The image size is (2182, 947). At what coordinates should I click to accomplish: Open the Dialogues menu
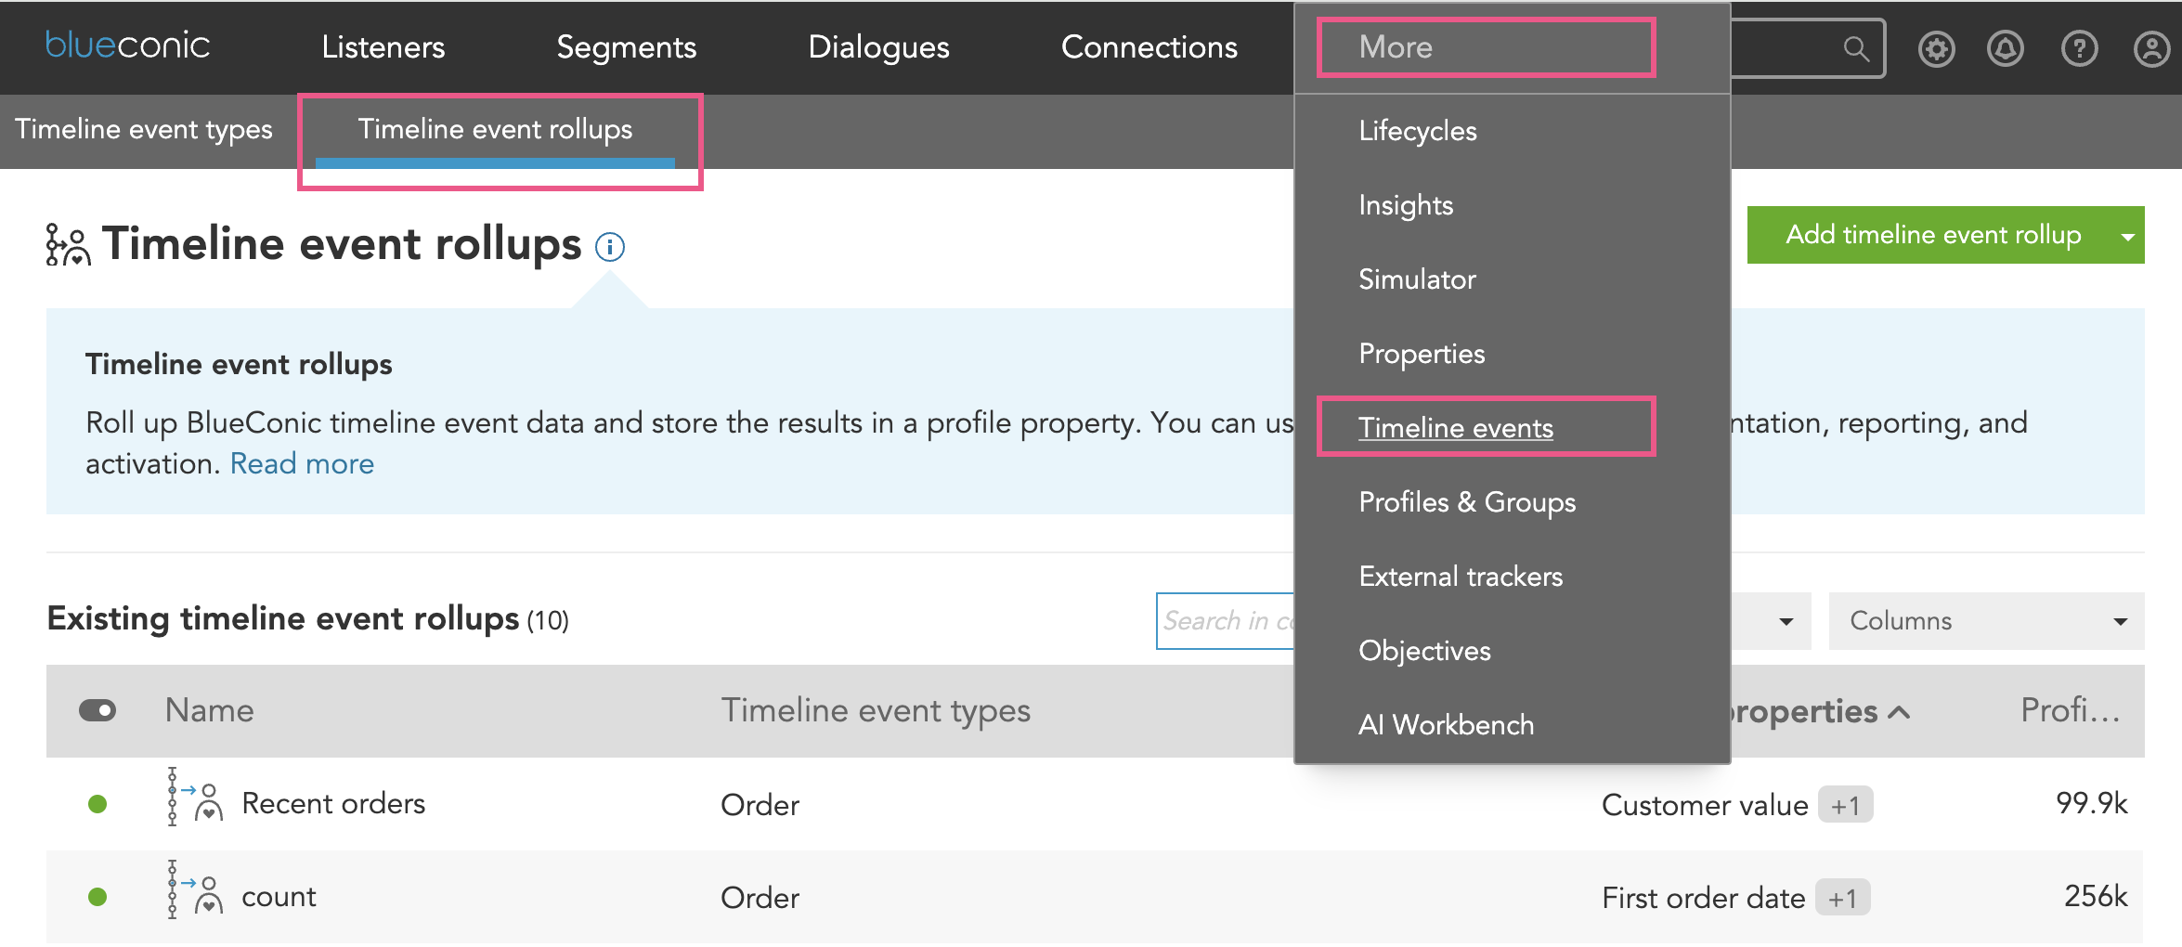pos(878,47)
